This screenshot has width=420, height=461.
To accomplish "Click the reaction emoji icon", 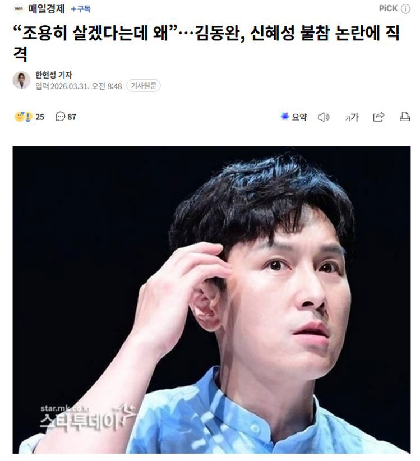I will click(x=23, y=117).
